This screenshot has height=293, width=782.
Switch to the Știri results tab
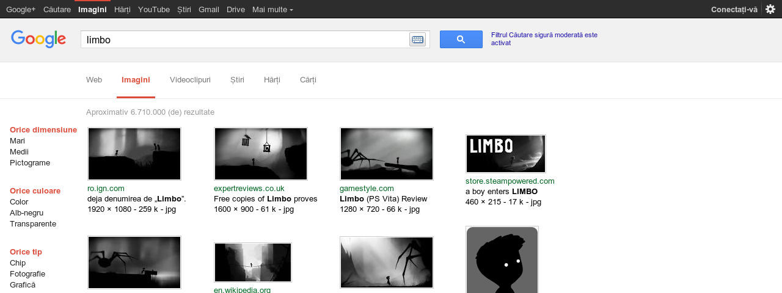tap(237, 80)
